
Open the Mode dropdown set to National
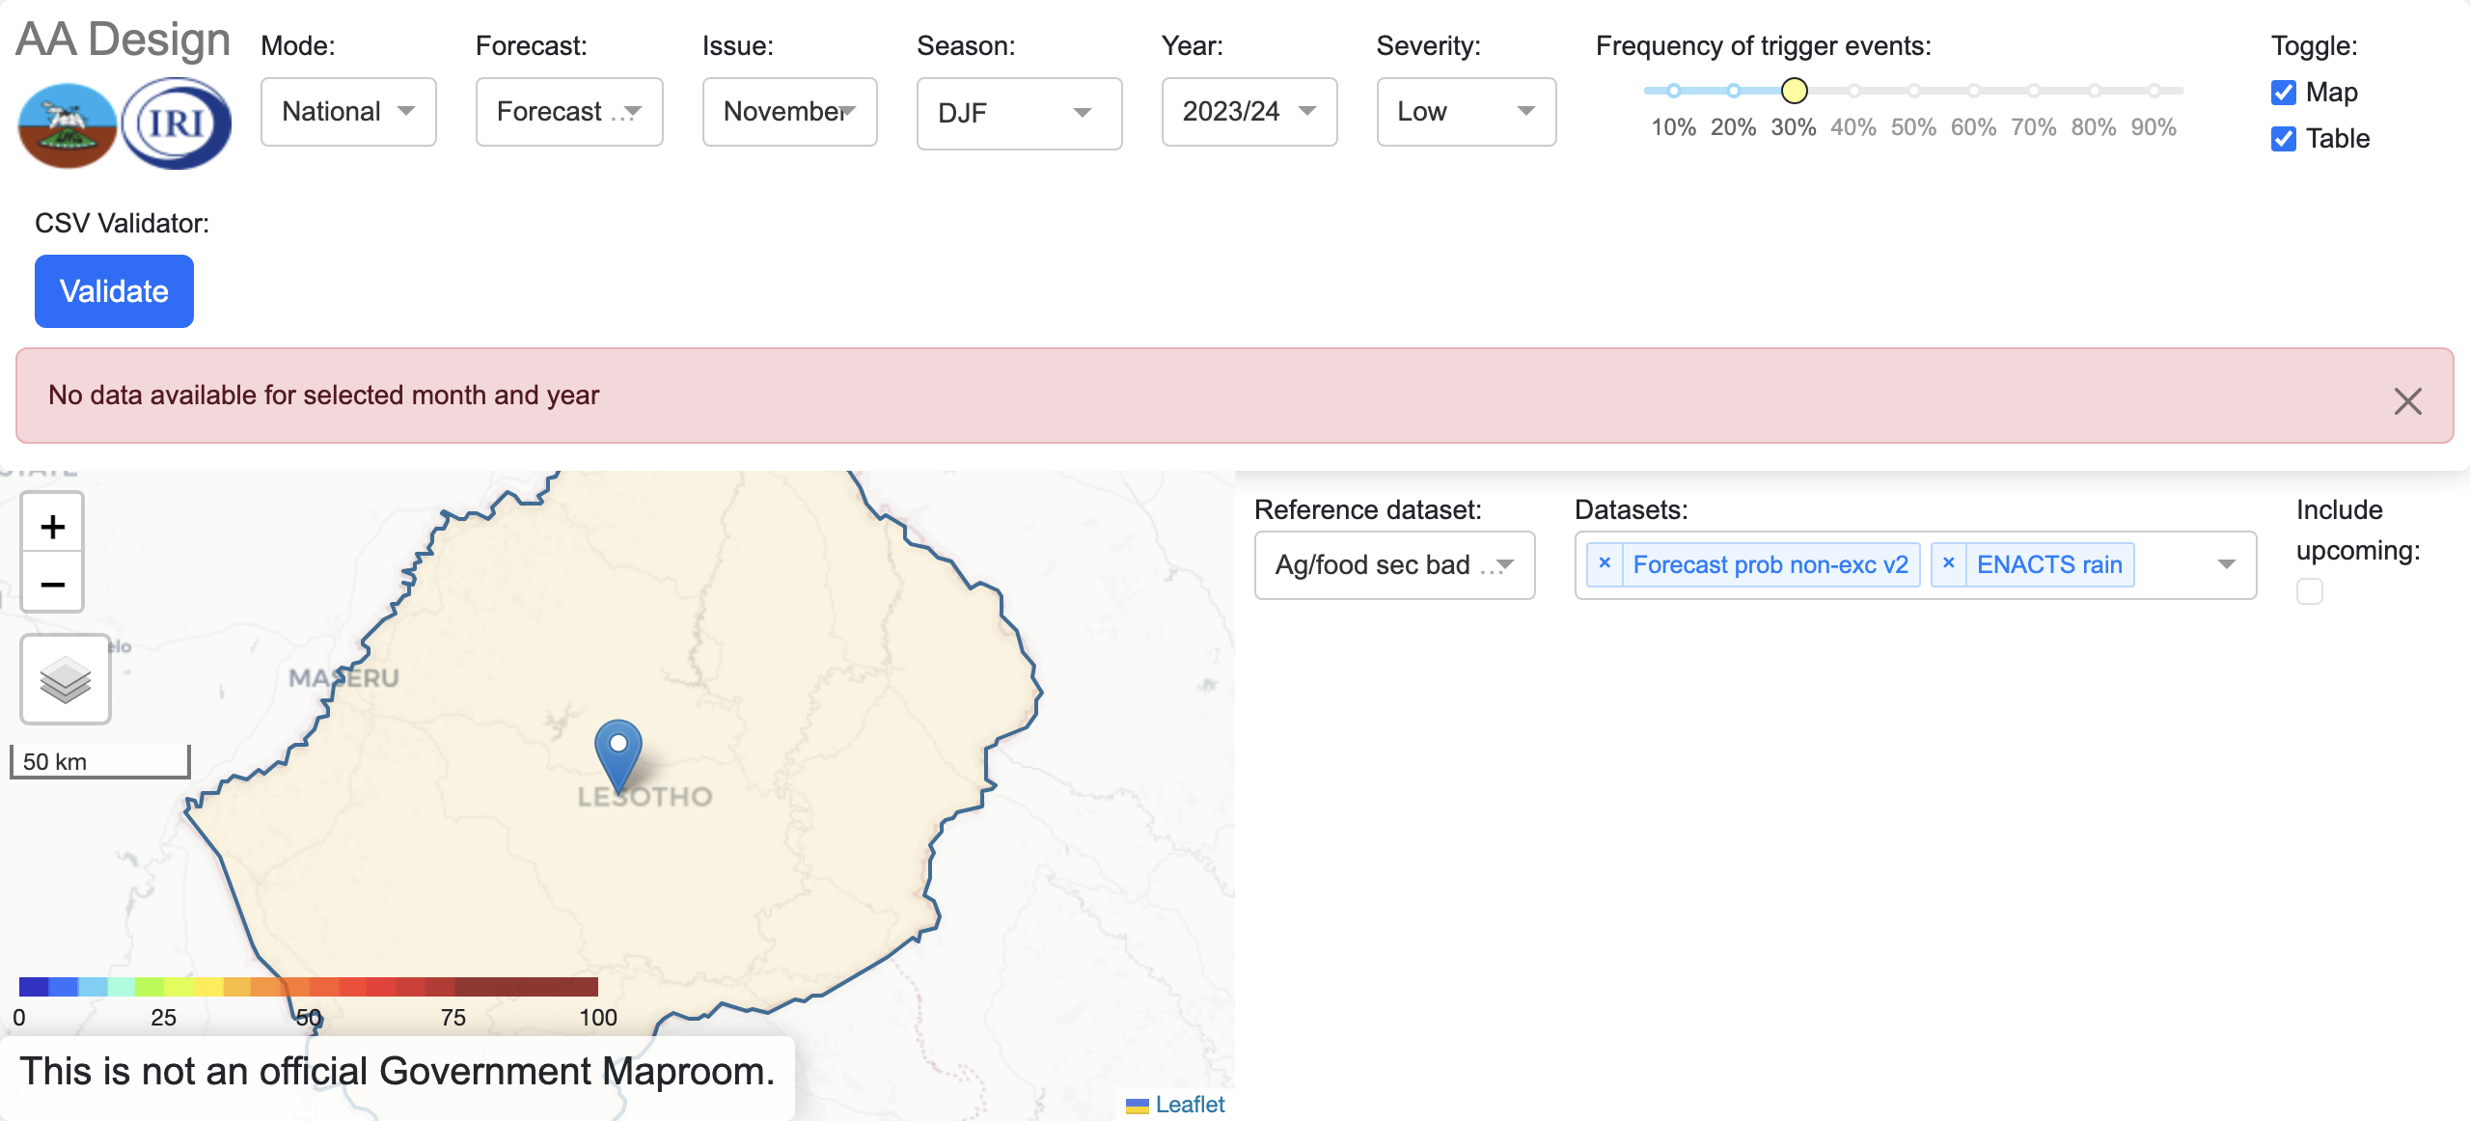tap(347, 112)
